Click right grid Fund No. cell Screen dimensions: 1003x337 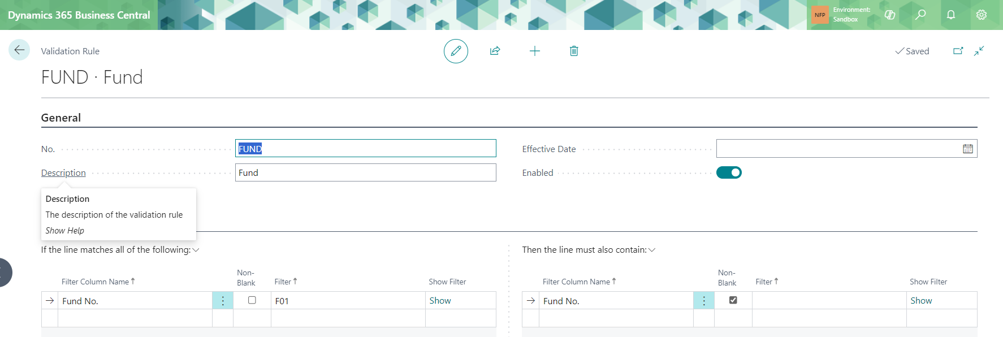tap(616, 301)
